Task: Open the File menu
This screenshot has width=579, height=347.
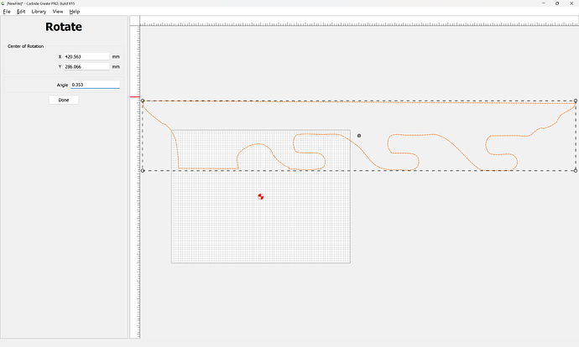Action: coord(7,12)
